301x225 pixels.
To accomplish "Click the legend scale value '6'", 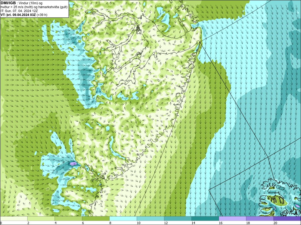I will tap(83, 223).
